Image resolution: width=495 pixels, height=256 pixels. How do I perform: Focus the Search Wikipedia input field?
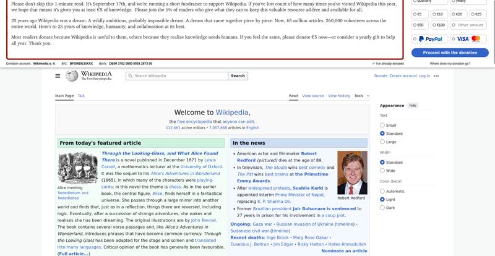click(177, 76)
